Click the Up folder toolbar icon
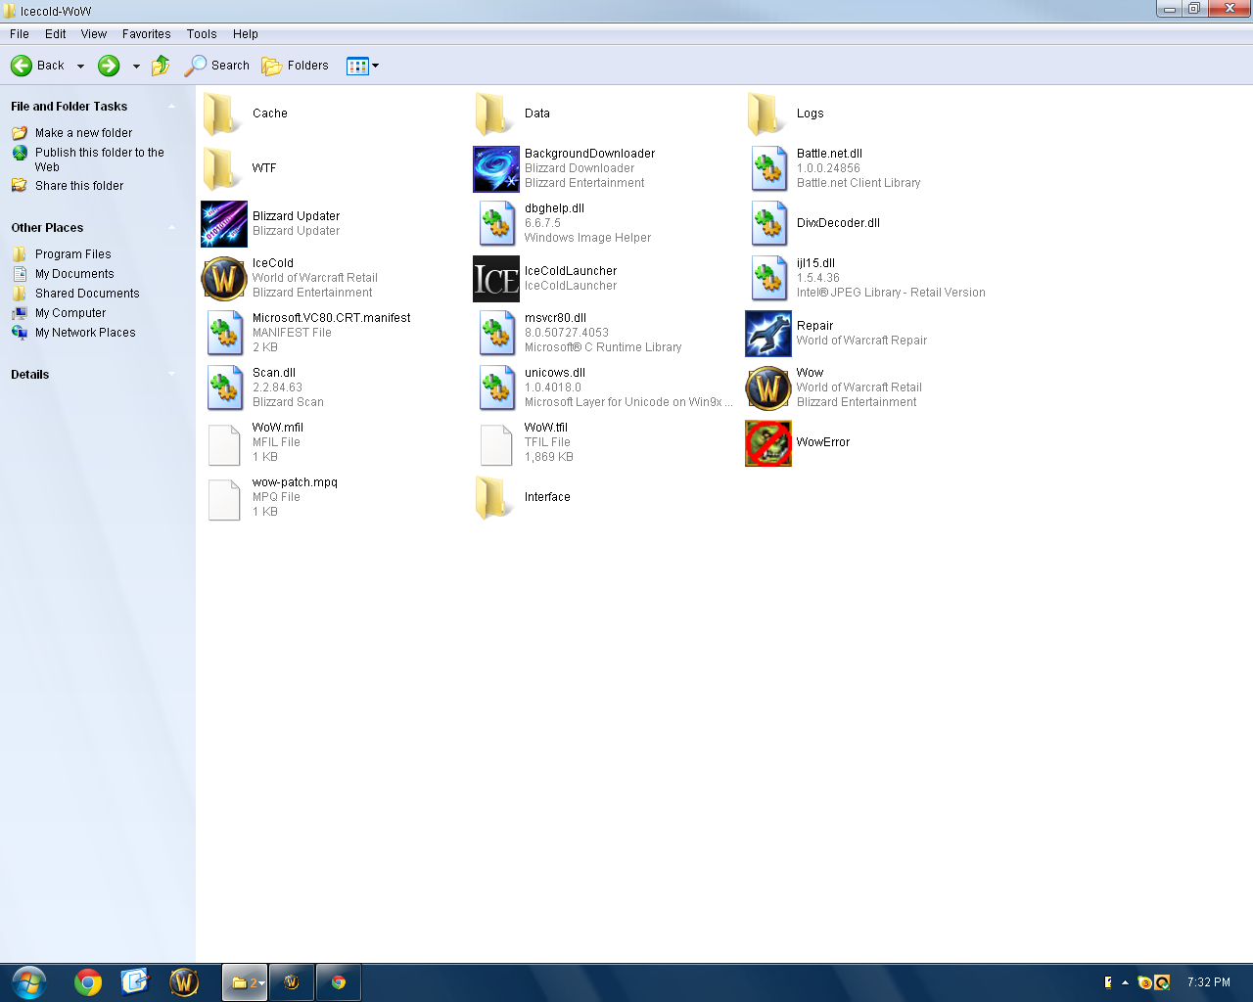Screen dimensions: 1253x1002 click(x=161, y=66)
